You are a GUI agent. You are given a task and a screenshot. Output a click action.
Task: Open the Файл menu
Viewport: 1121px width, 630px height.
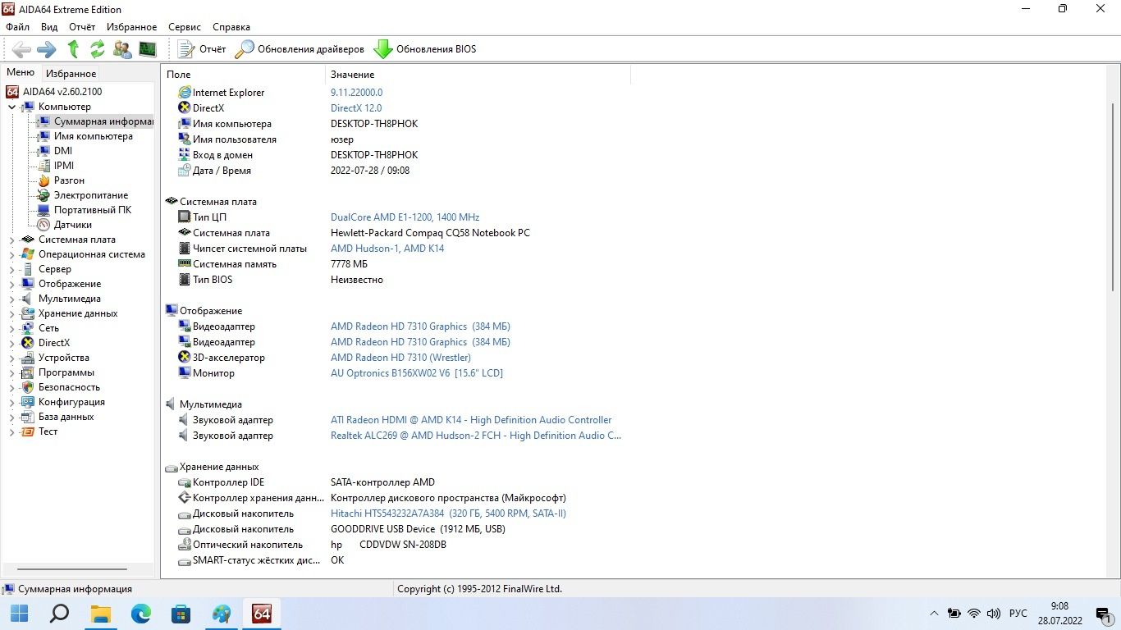[x=17, y=27]
